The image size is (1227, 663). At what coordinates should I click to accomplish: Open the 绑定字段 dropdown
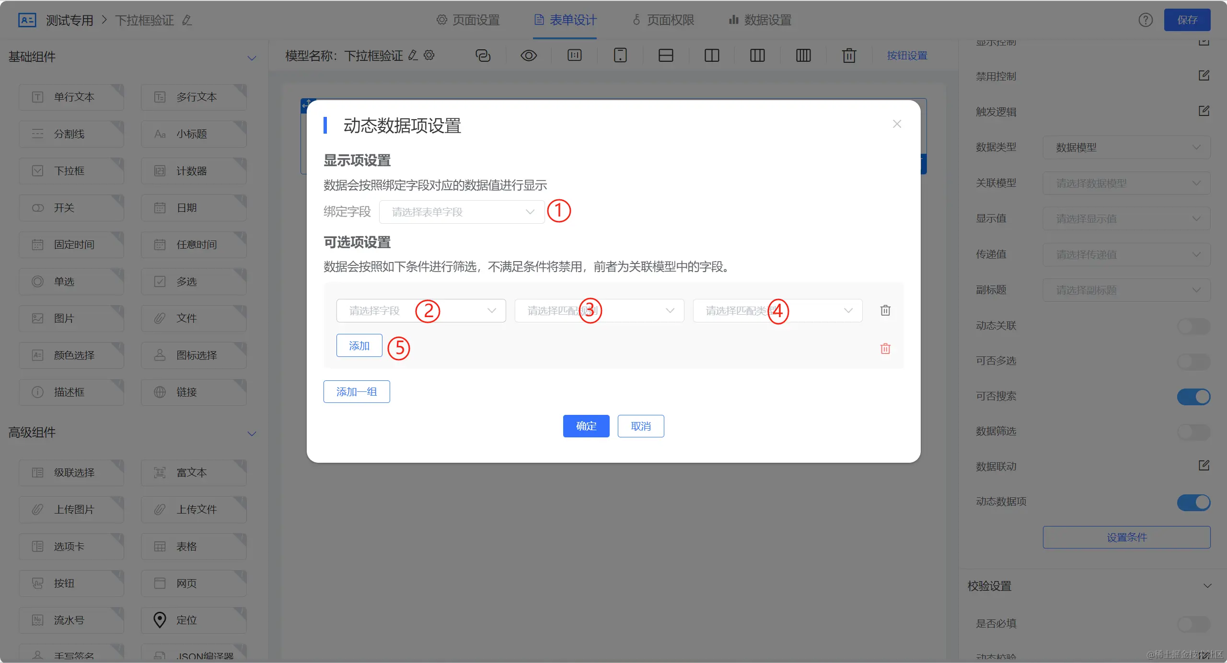point(462,212)
